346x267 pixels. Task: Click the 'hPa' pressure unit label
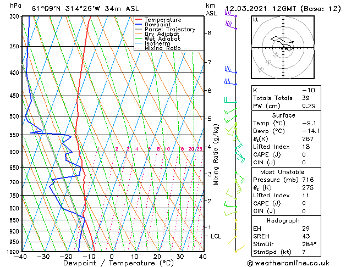(x=15, y=5)
